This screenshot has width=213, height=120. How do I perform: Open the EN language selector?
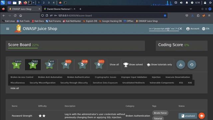206,29
